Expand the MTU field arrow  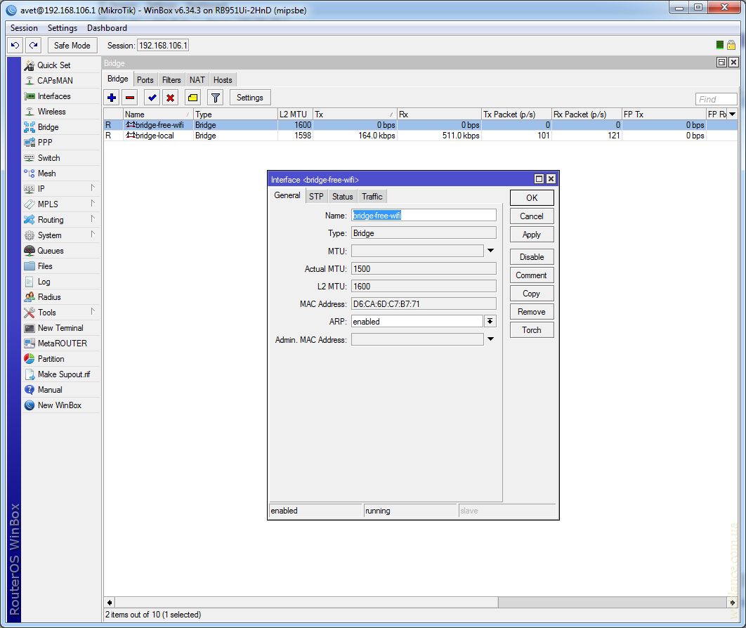[490, 251]
